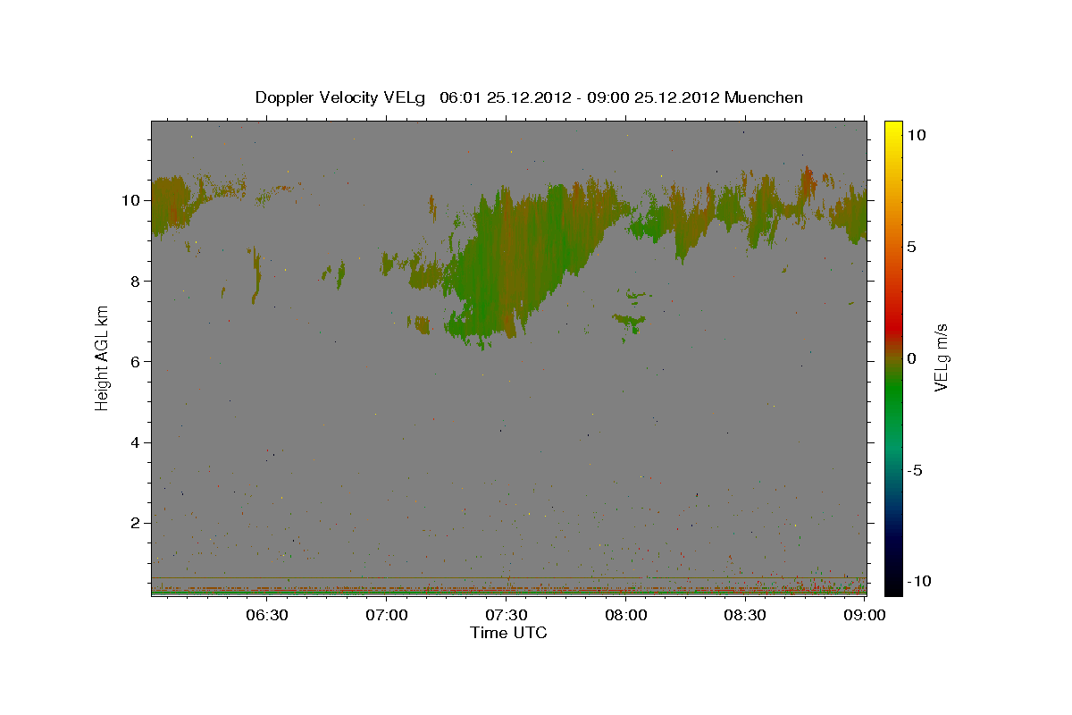
Task: Click the '07:00' time tick label
Action: 387,615
